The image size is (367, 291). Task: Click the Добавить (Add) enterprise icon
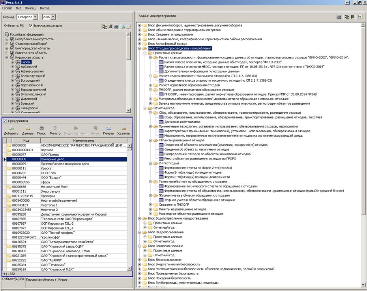click(x=11, y=128)
